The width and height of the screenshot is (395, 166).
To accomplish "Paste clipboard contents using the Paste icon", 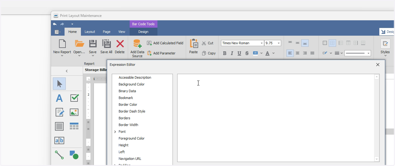I will [194, 43].
